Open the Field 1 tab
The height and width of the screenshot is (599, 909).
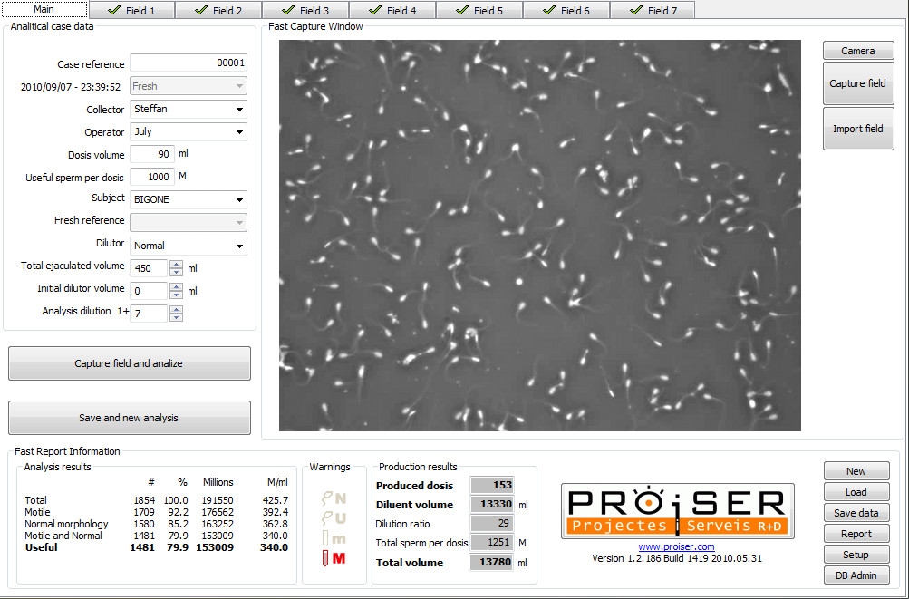tap(131, 11)
